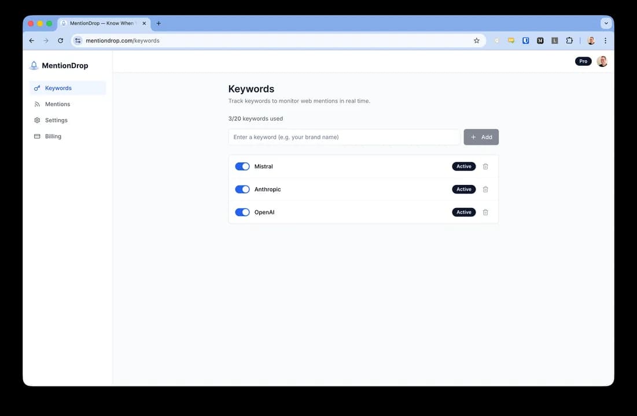Viewport: 637px width, 416px height.
Task: Focus the Enter a keyword input field
Action: point(344,137)
